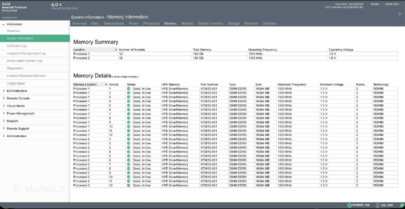Click show empty sockets link
This screenshot has width=405, height=209.
126,77
